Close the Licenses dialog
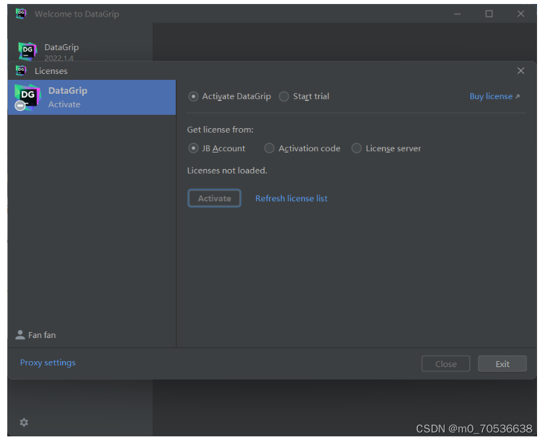This screenshot has width=543, height=441. pyautogui.click(x=521, y=71)
